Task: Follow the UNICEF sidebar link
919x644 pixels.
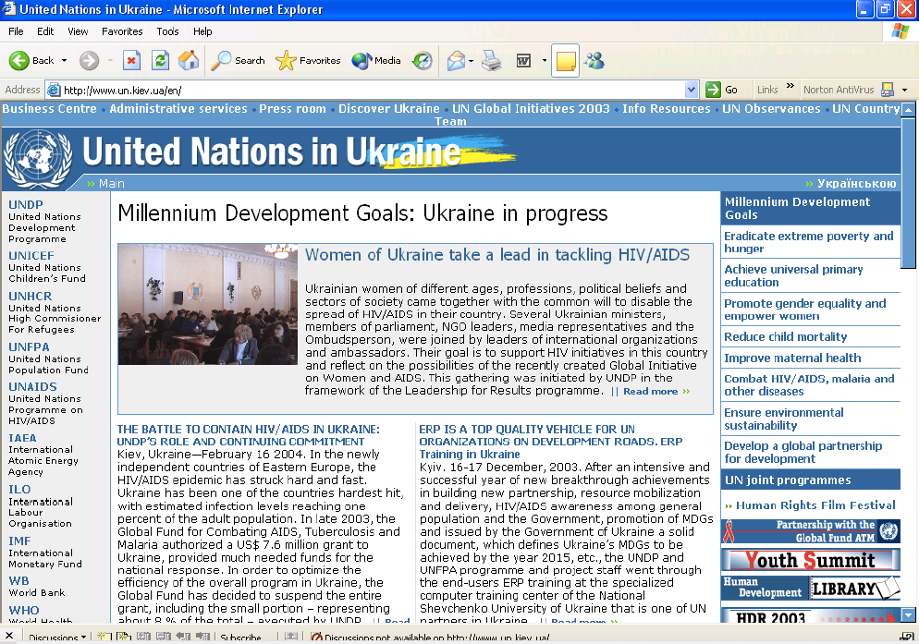Action: coord(31,256)
